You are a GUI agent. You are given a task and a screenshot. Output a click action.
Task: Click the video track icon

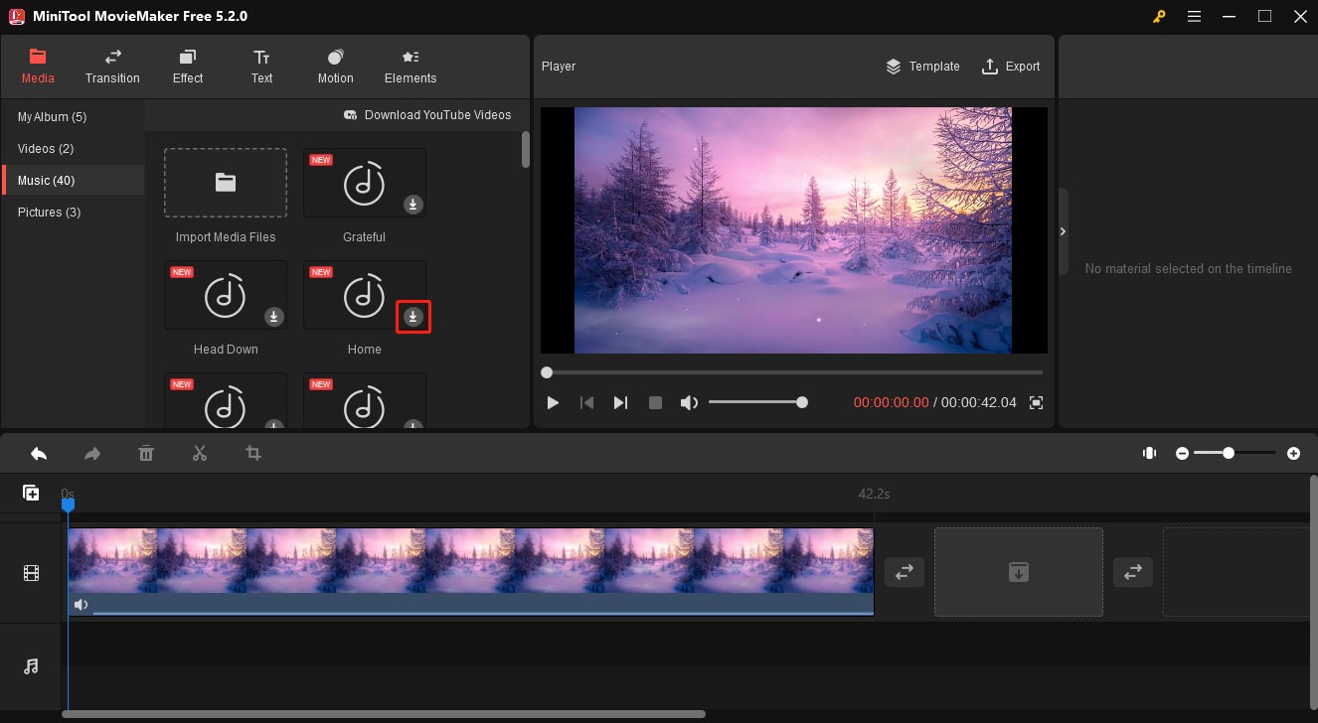(32, 573)
